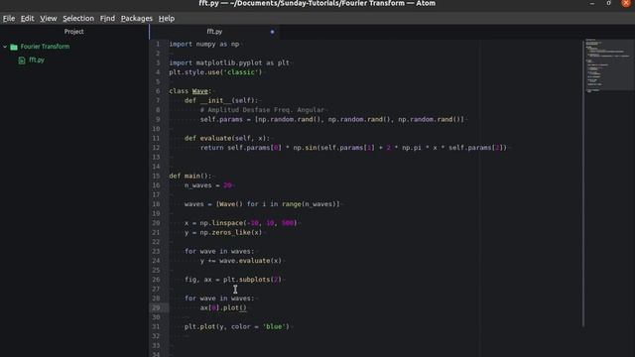
Task: Click line number 29 in the gutter
Action: click(x=156, y=307)
